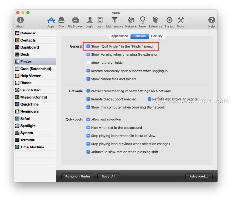
Task: Toggle Animate in slow-motion when pressing shift
Action: pos(88,152)
